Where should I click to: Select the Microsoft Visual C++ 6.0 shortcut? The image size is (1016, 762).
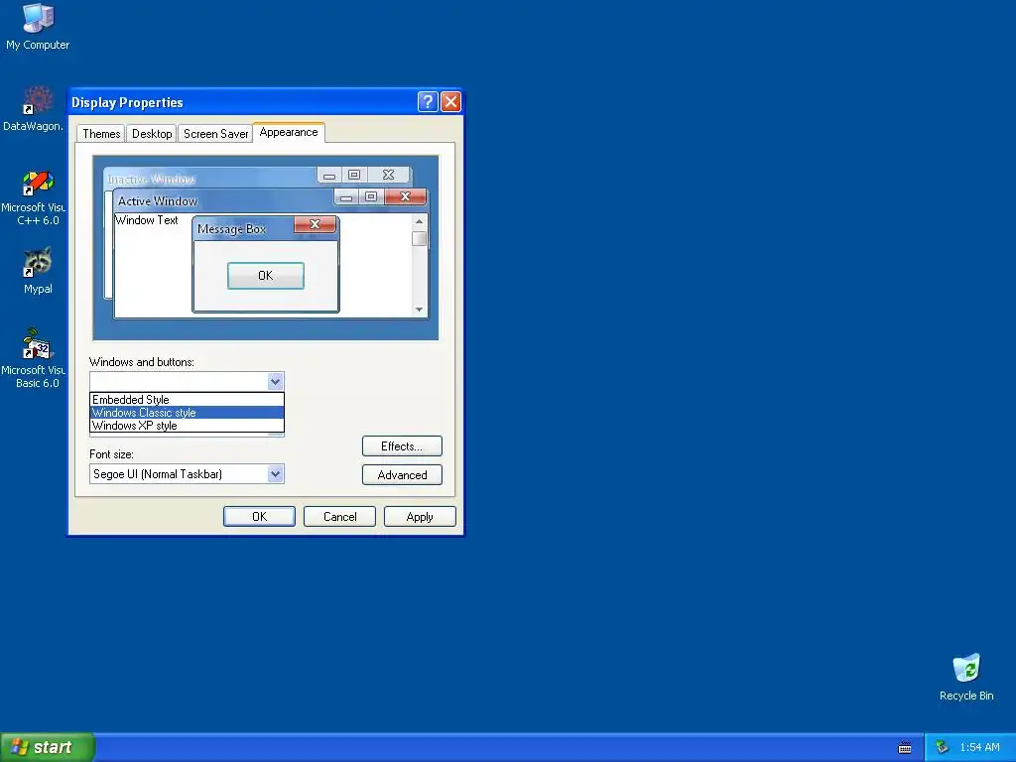[x=34, y=197]
